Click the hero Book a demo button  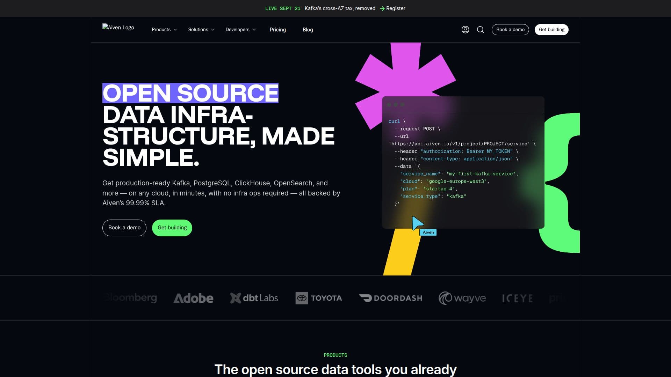click(124, 228)
